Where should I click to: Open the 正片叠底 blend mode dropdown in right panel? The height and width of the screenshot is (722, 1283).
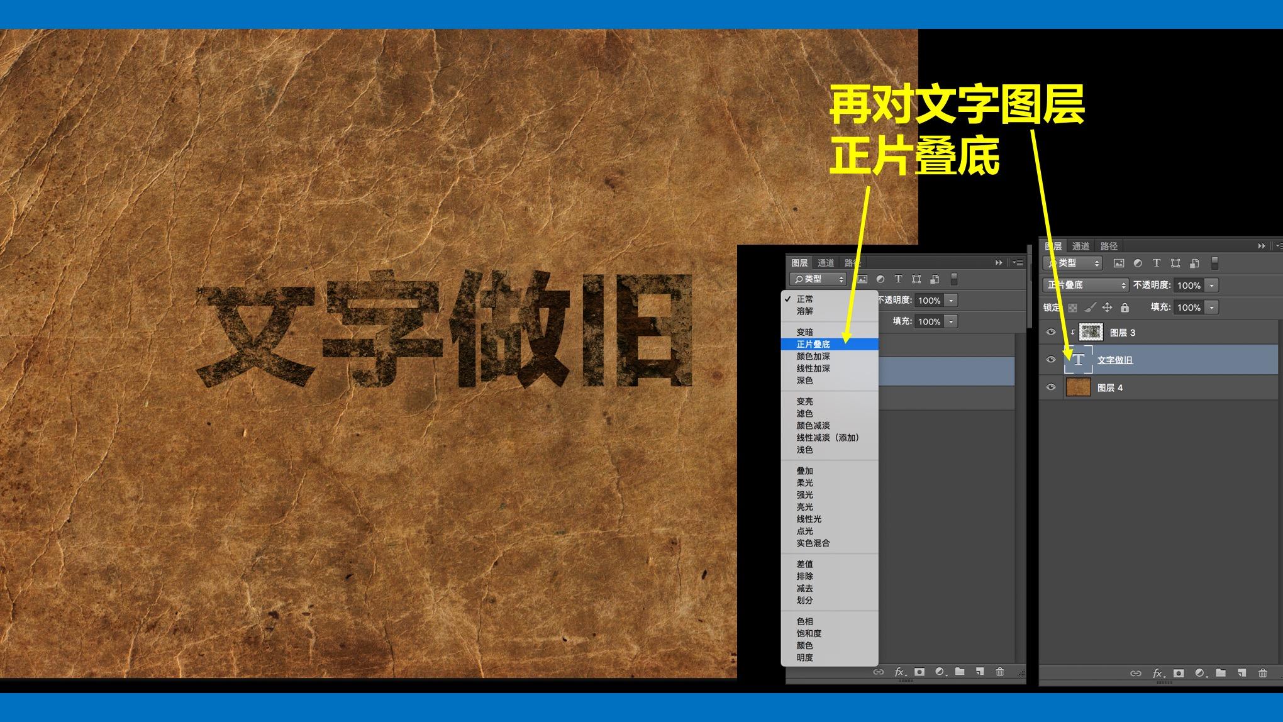tap(1086, 285)
